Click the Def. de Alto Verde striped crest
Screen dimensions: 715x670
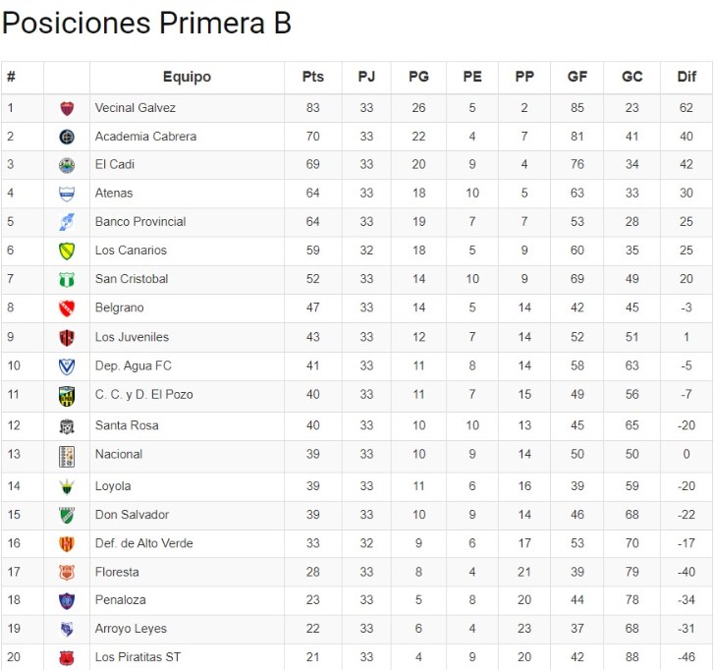[x=67, y=543]
